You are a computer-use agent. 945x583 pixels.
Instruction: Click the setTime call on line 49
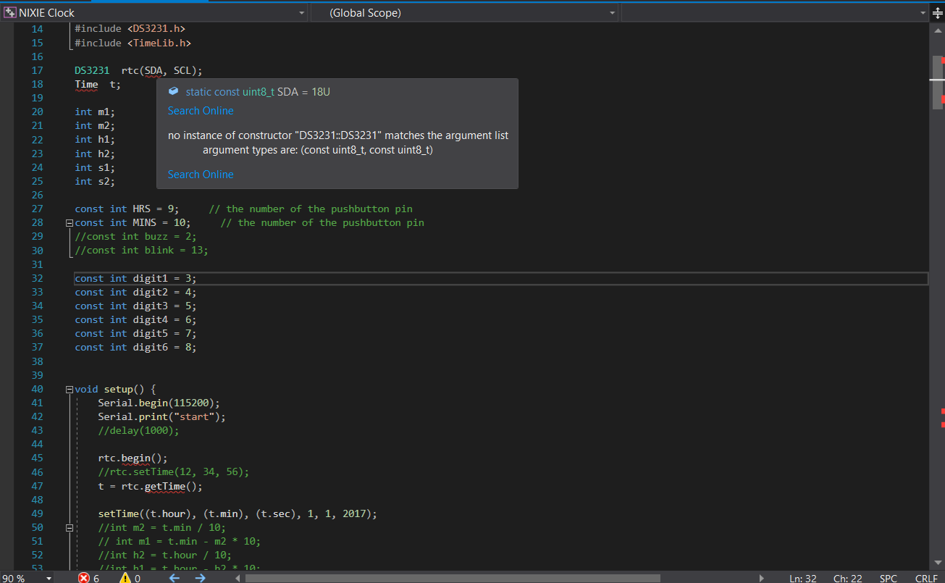coord(238,514)
